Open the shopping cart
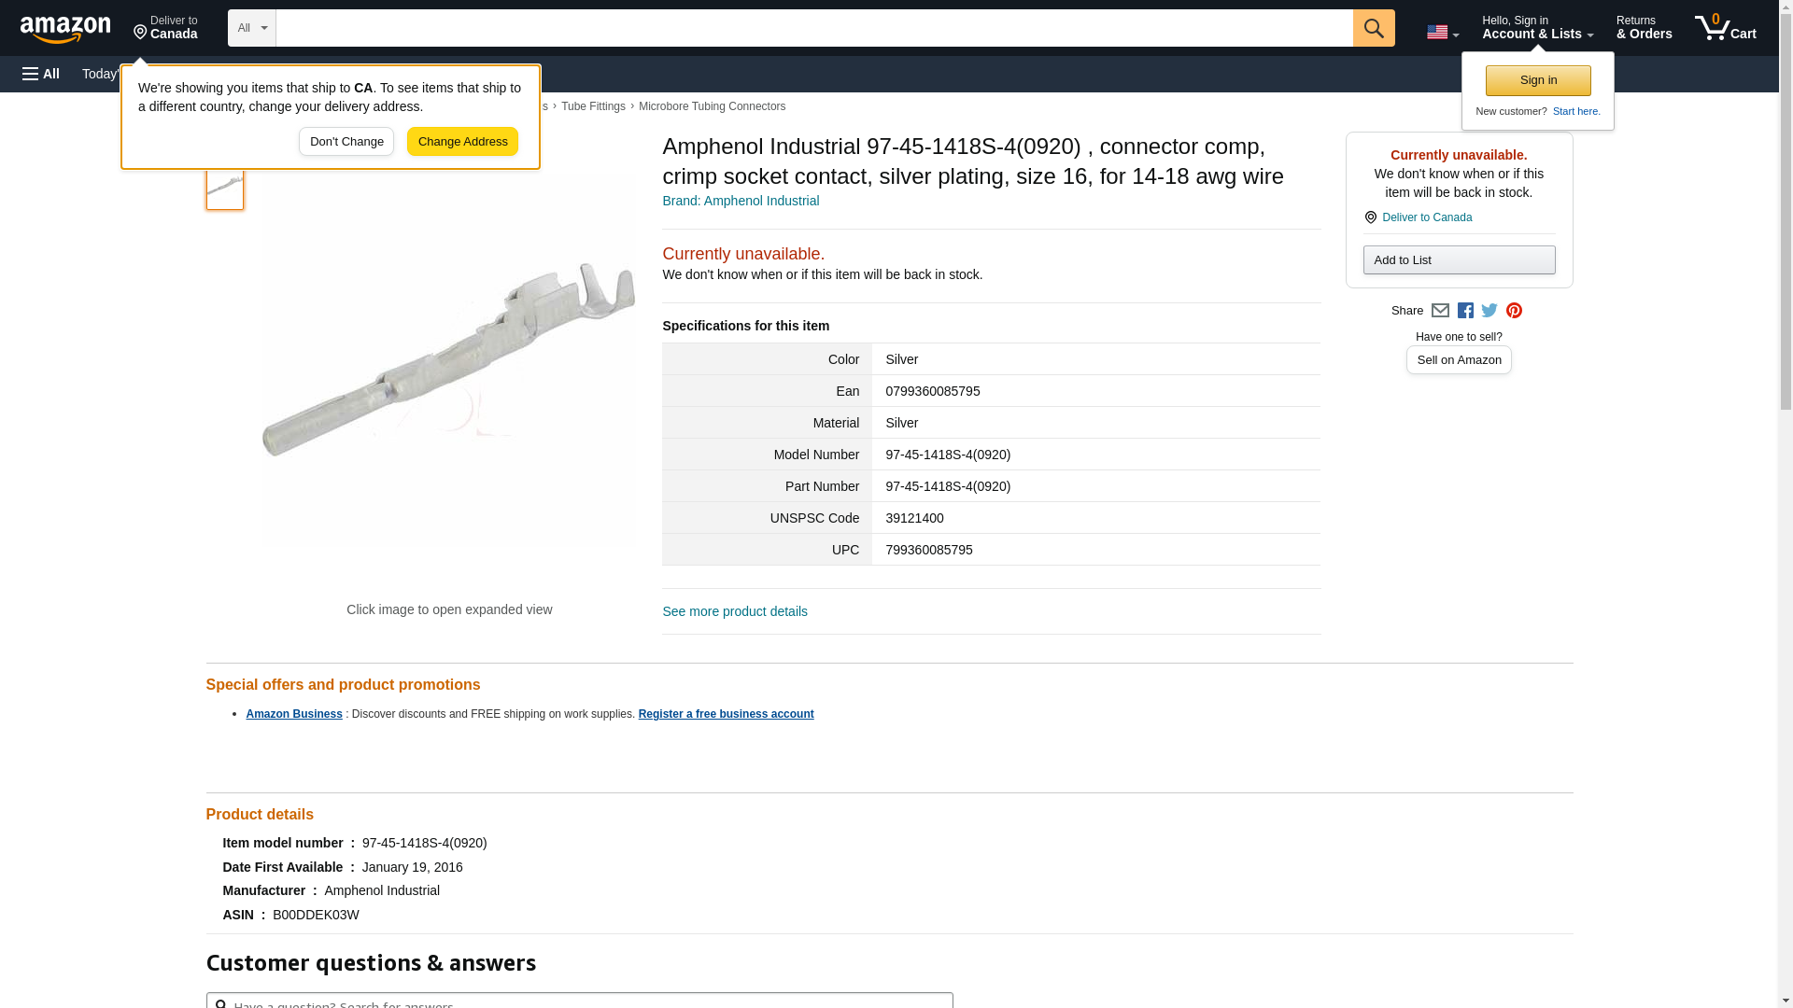This screenshot has height=1008, width=1793. pyautogui.click(x=1725, y=28)
